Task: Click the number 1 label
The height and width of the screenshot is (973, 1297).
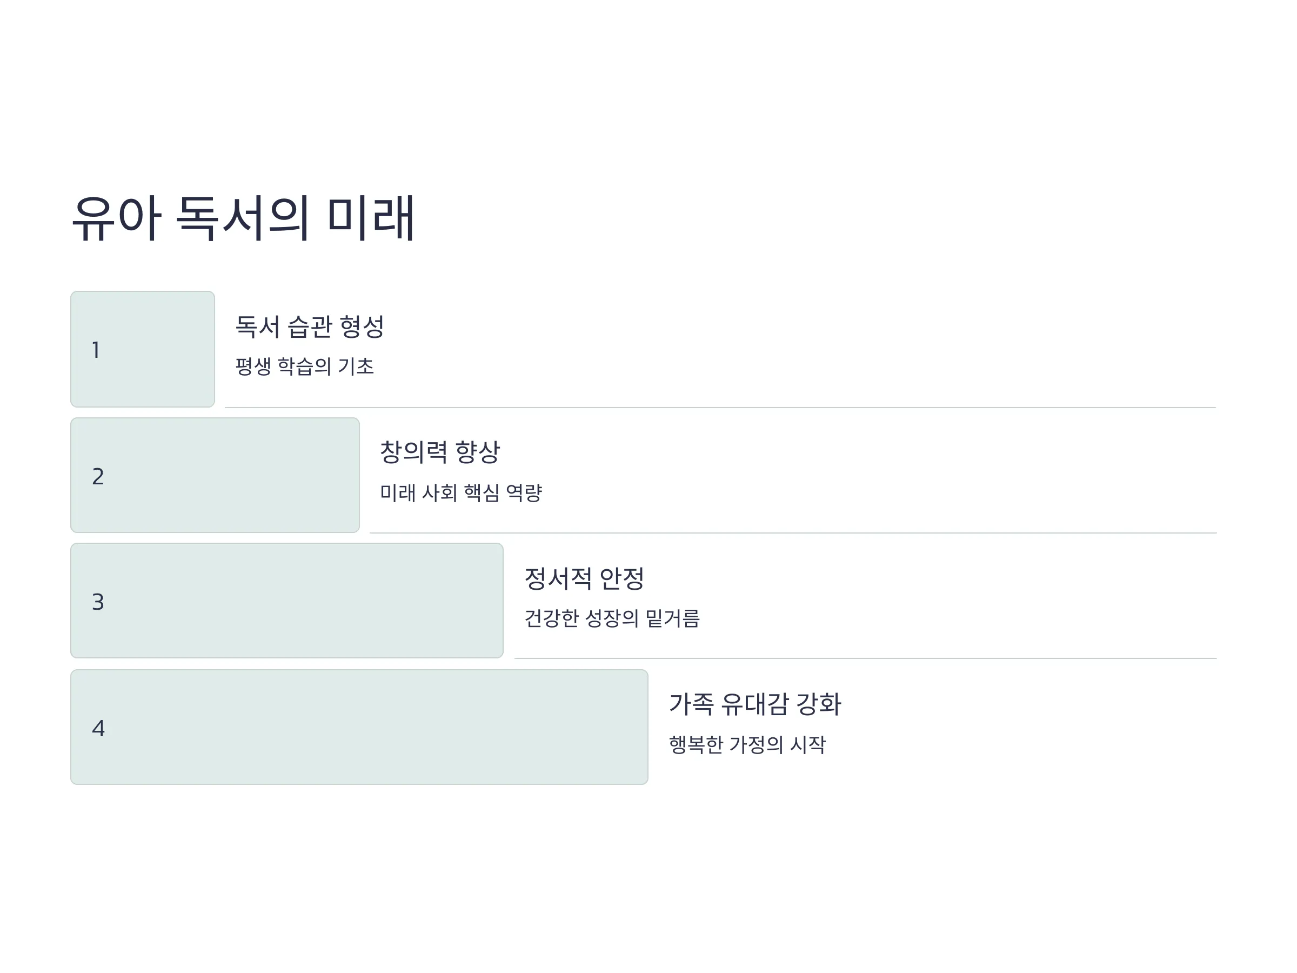Action: click(96, 350)
